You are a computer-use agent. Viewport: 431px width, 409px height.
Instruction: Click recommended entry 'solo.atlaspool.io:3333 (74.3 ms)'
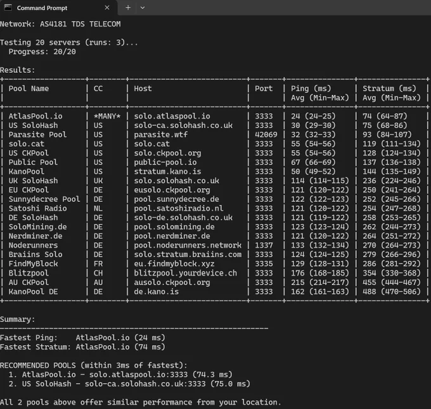[161, 375]
